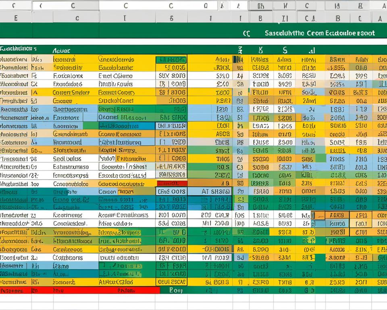
Task: Select the 'E' column header at far left
Action: coord(16,18)
